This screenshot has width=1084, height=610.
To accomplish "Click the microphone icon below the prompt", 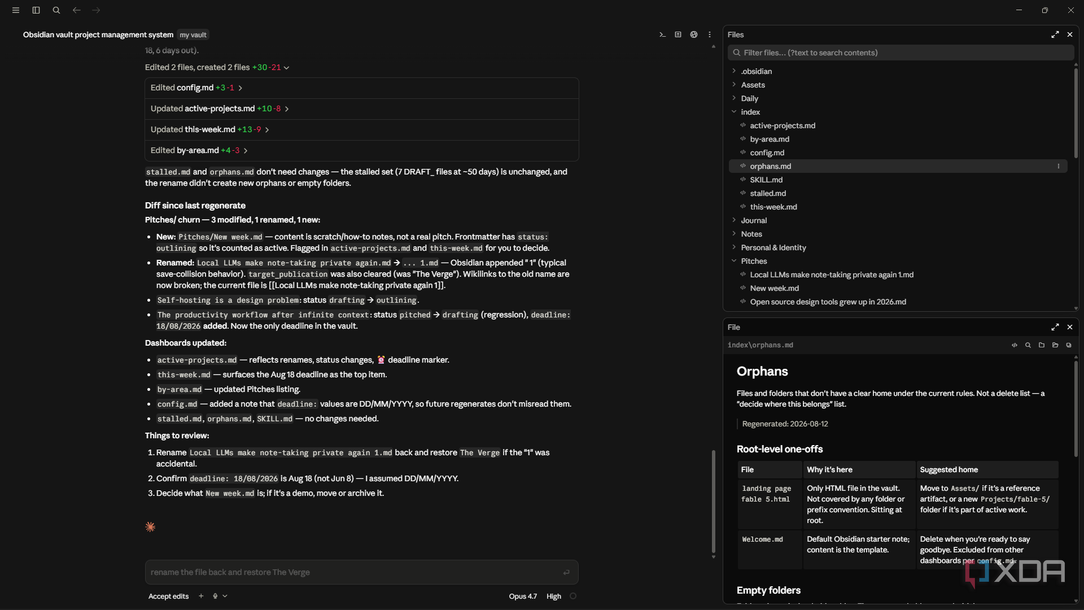I will (x=215, y=596).
